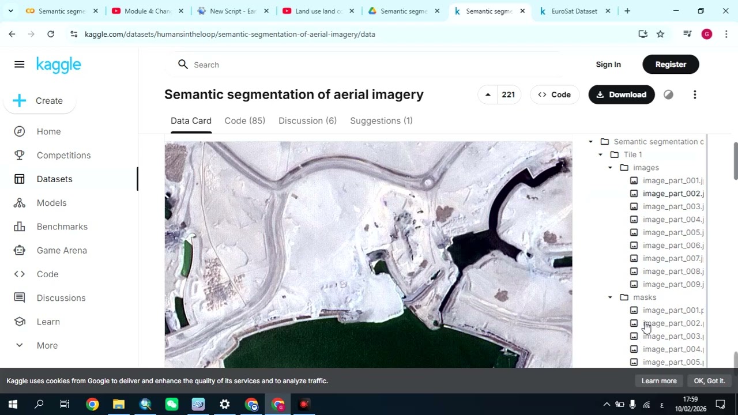Viewport: 738px width, 415px height.
Task: Click the 221 upvote count
Action: pyautogui.click(x=508, y=95)
